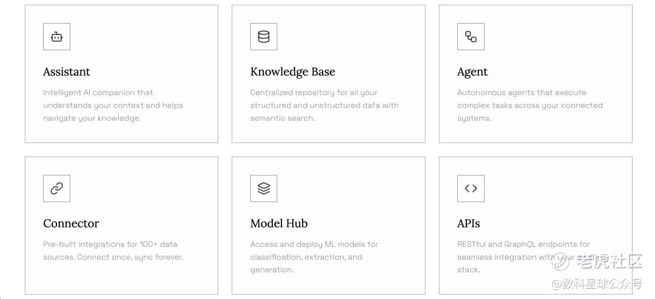Image resolution: width=655 pixels, height=299 pixels.
Task: Open the Knowledge Base heading
Action: click(292, 71)
